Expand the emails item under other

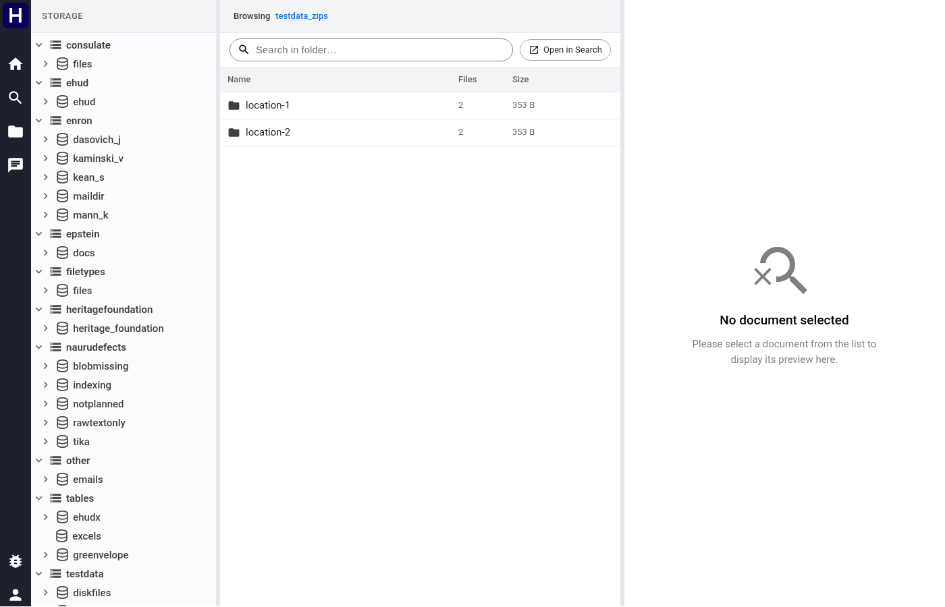pyautogui.click(x=45, y=480)
